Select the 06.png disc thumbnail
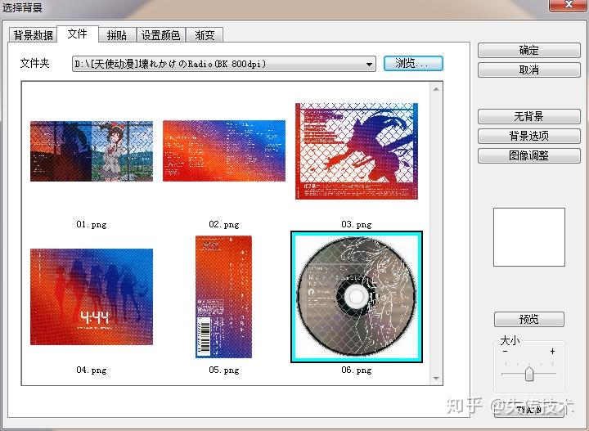 357,297
